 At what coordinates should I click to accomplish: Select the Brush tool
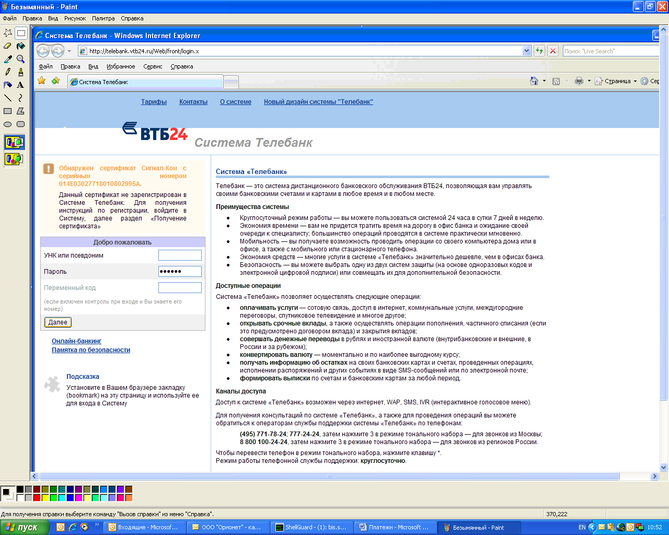(21, 72)
